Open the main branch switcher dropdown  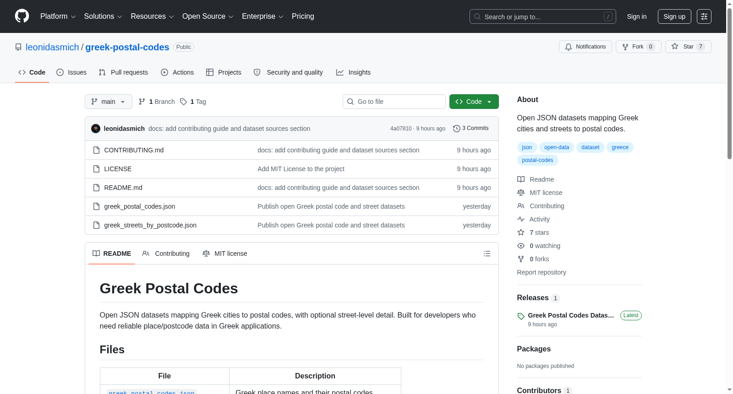(109, 102)
